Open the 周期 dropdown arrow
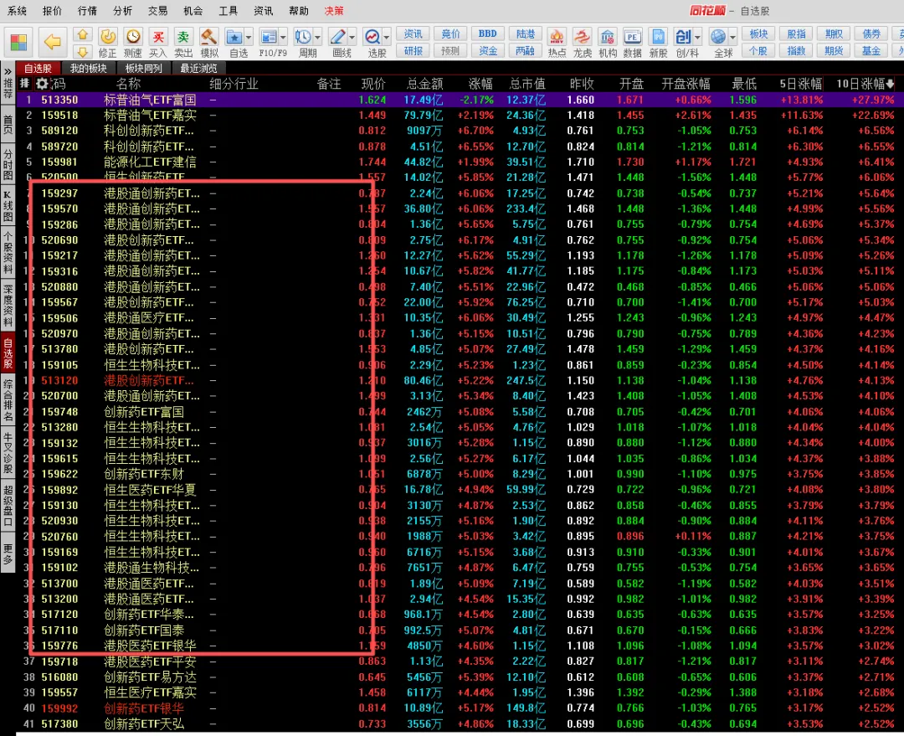The height and width of the screenshot is (736, 904). pyautogui.click(x=317, y=38)
